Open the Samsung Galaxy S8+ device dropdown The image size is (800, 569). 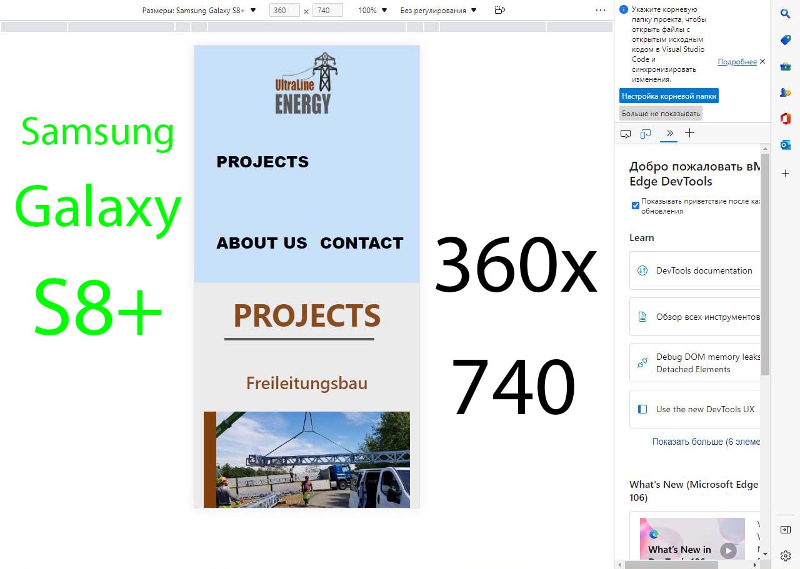coord(199,10)
